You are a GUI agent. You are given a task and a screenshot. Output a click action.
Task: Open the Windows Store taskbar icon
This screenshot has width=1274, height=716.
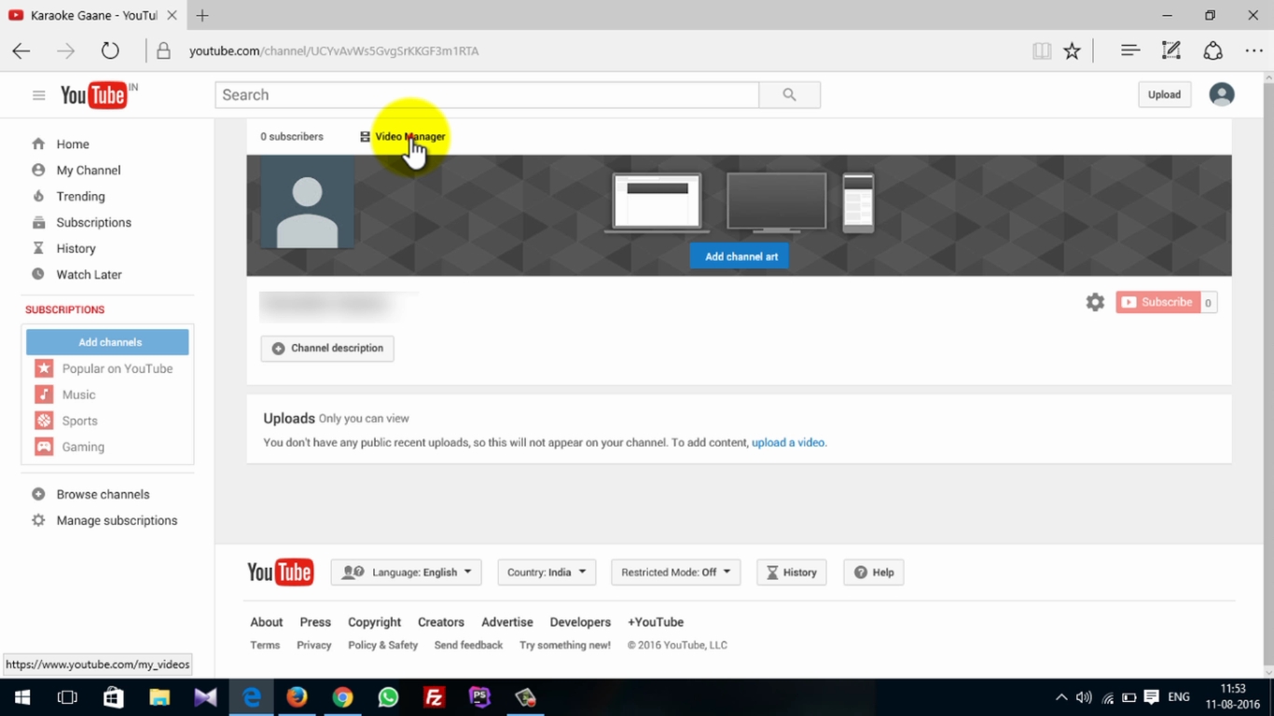point(114,697)
